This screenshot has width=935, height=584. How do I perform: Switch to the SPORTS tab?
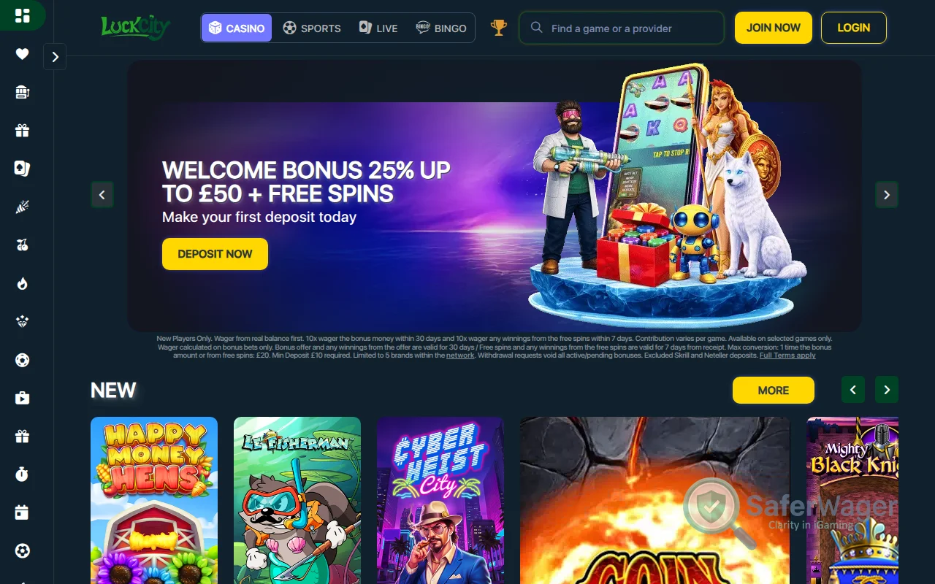(x=312, y=28)
